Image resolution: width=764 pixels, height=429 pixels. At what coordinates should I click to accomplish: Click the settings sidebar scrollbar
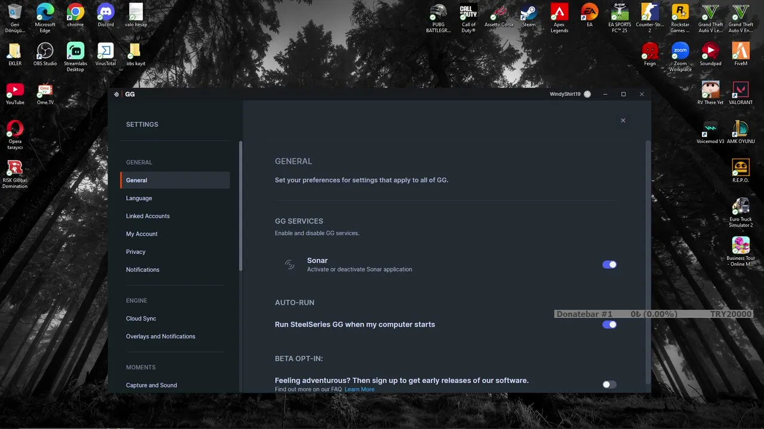point(241,206)
